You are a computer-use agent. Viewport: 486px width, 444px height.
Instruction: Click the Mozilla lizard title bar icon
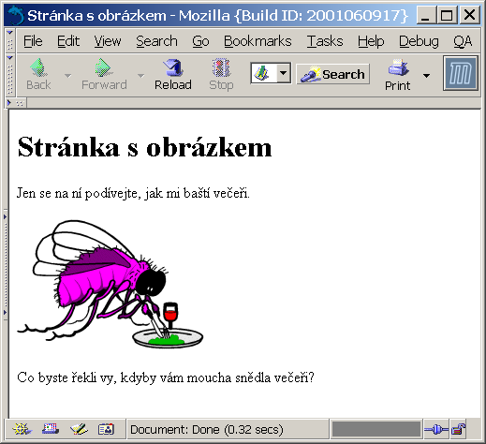[x=16, y=15]
